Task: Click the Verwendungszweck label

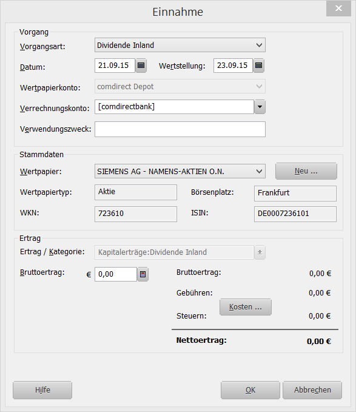Action: coord(55,129)
